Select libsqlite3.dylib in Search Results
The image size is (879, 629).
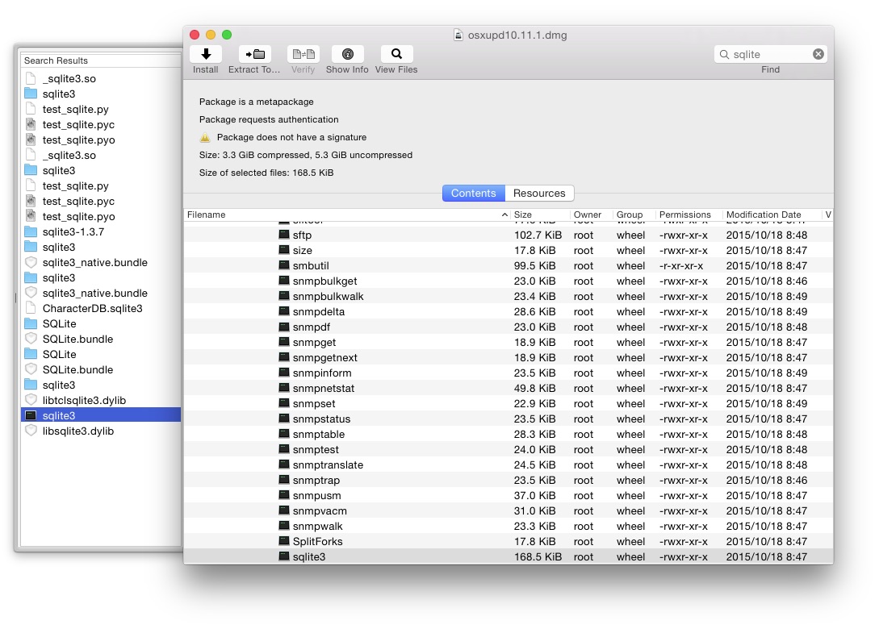click(78, 431)
